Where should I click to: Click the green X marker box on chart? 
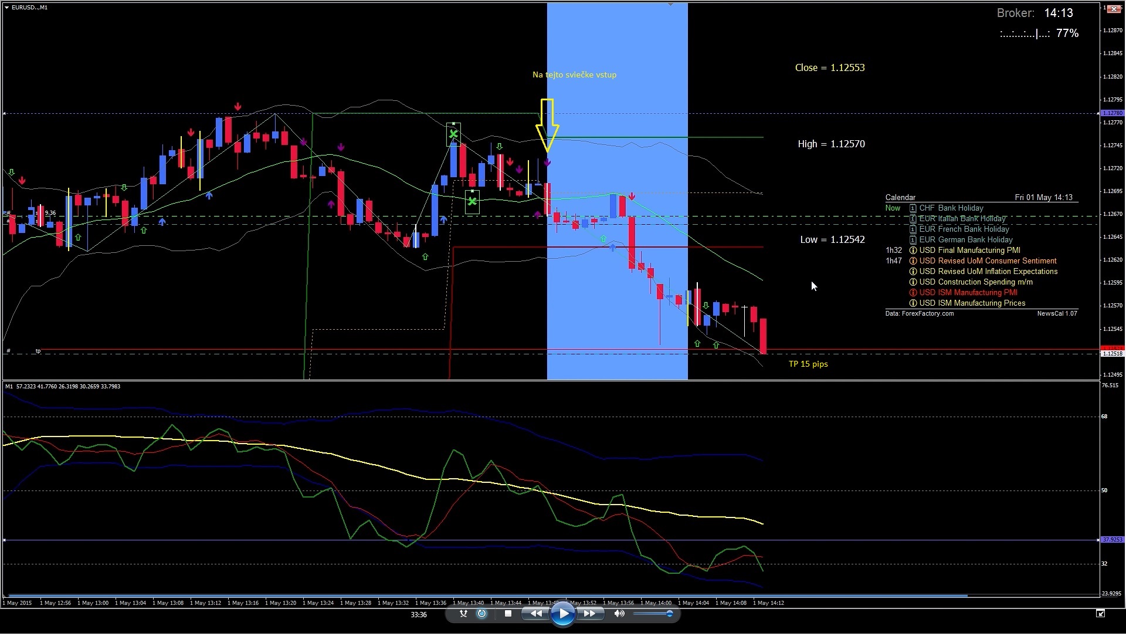(x=453, y=134)
